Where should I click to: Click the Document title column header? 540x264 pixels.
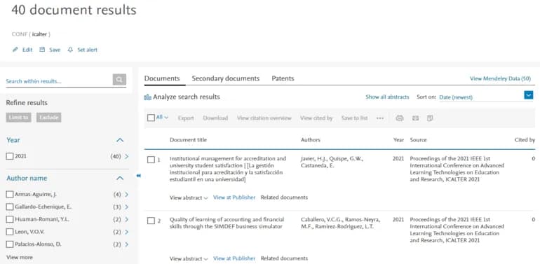point(188,140)
